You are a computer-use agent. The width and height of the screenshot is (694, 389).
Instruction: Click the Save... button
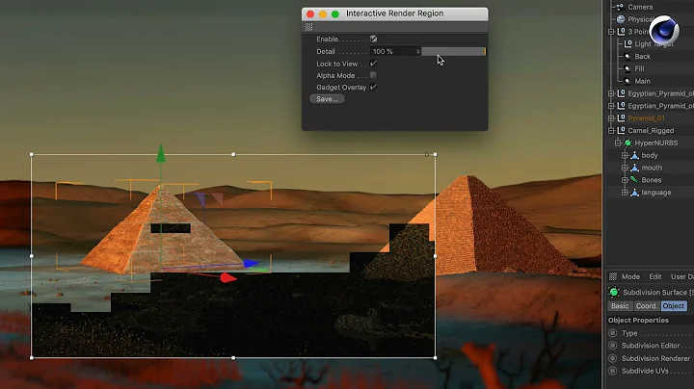click(327, 99)
